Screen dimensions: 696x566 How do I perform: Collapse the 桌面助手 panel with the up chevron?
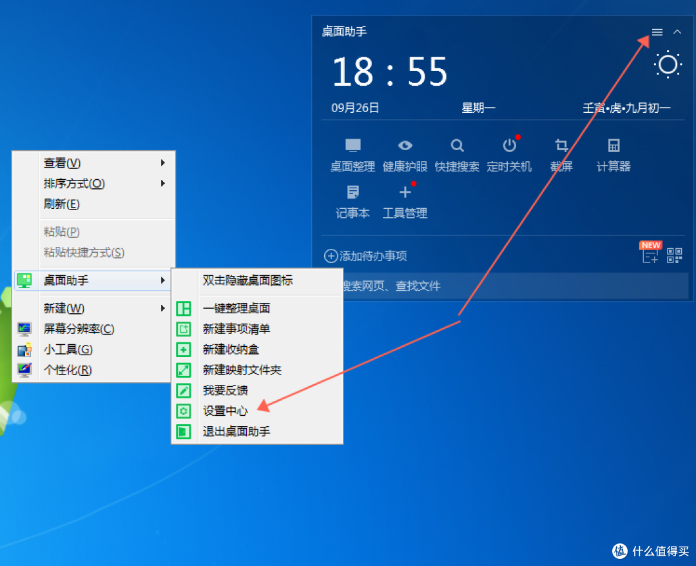[677, 32]
